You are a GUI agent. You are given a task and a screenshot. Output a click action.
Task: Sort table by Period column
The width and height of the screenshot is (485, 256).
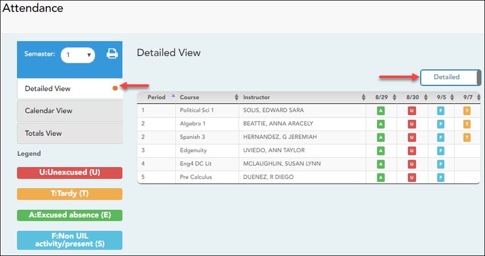[x=156, y=97]
